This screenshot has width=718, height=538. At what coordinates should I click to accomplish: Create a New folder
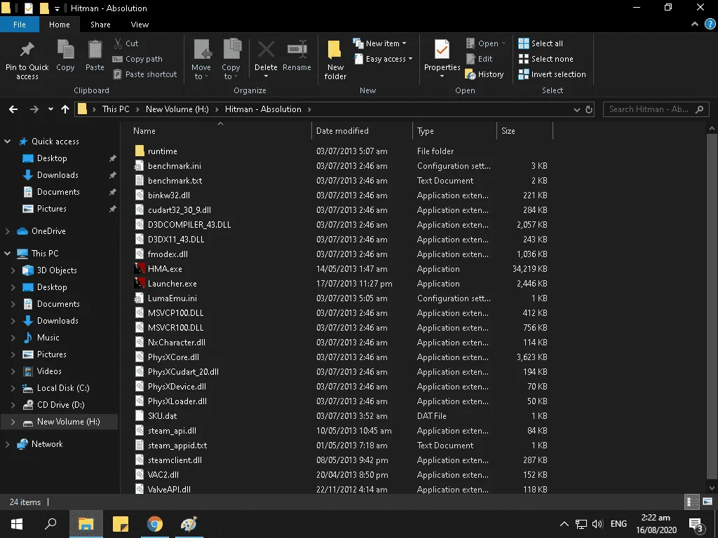point(334,60)
